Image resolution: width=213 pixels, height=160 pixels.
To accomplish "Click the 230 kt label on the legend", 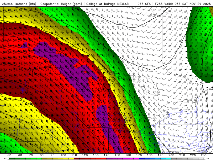I will [x=204, y=155].
